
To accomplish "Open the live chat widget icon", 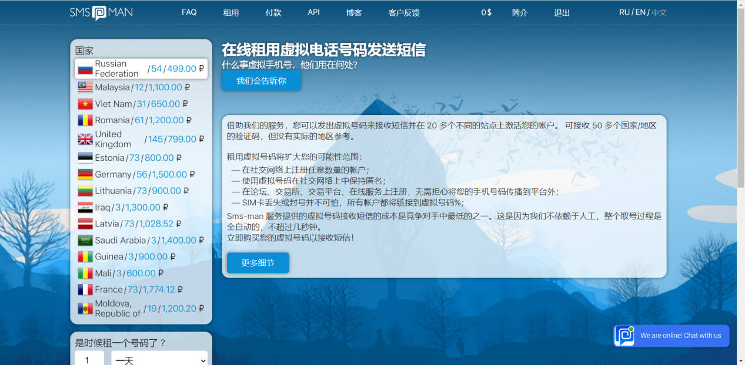I will click(624, 336).
